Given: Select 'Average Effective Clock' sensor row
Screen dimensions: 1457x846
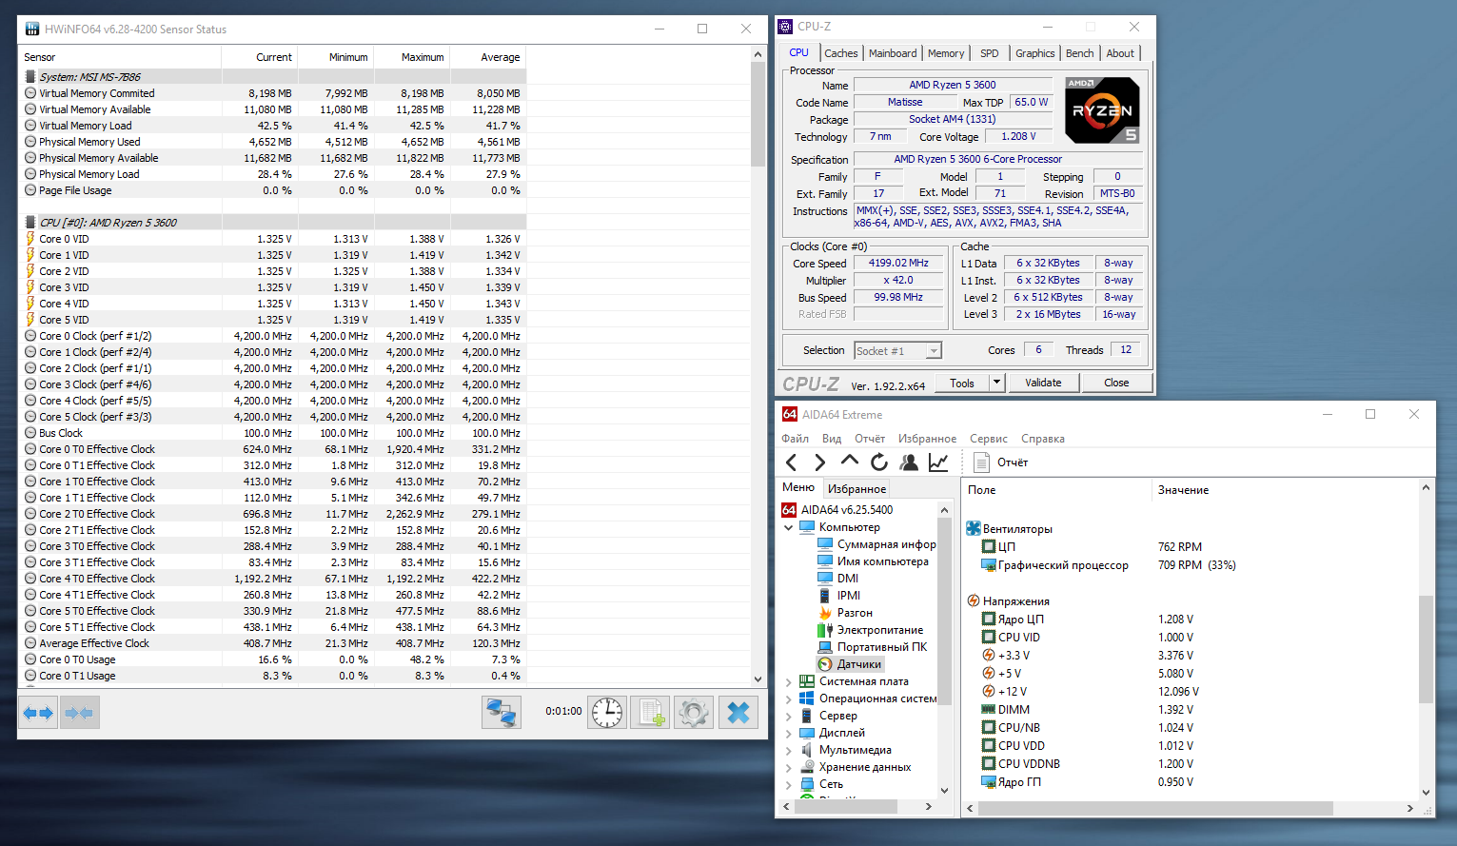Looking at the screenshot, I should tap(272, 643).
